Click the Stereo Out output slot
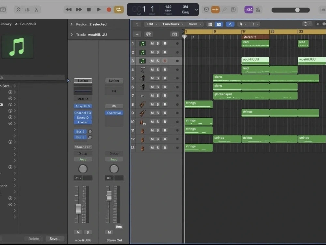326x245 pixels. click(x=83, y=147)
